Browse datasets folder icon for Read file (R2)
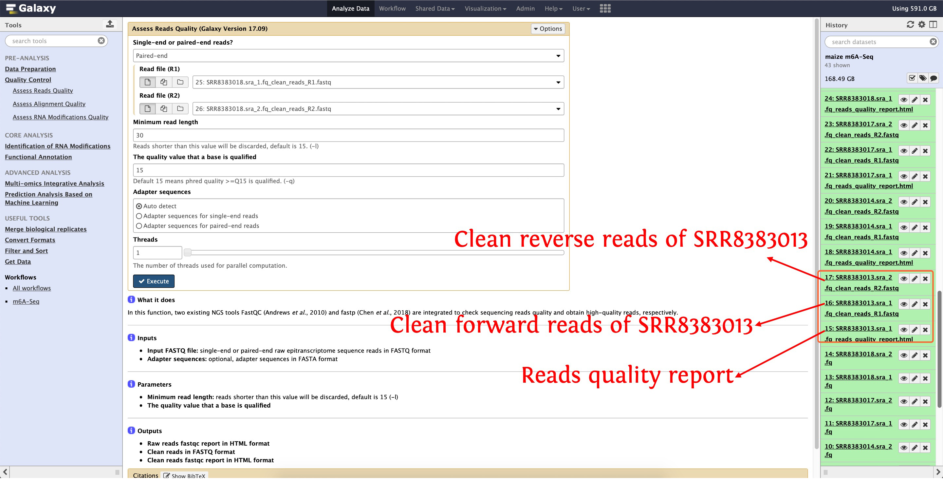This screenshot has width=943, height=480. click(x=180, y=109)
